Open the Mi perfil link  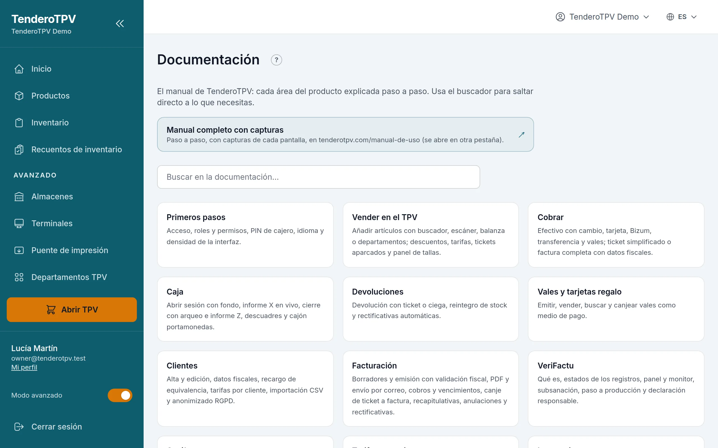[x=24, y=367]
